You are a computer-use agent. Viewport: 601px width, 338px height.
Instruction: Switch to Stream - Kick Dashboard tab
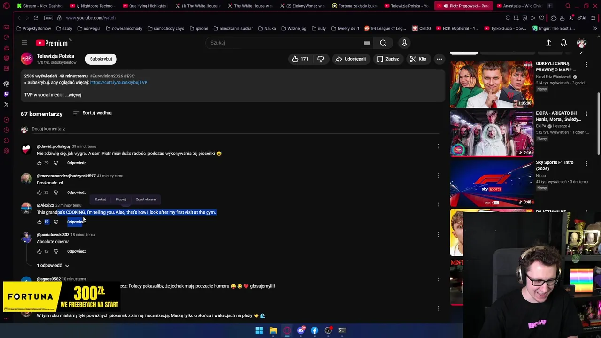click(39, 6)
